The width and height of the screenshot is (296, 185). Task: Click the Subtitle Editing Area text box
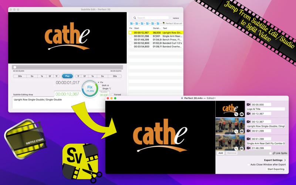pos(58,102)
